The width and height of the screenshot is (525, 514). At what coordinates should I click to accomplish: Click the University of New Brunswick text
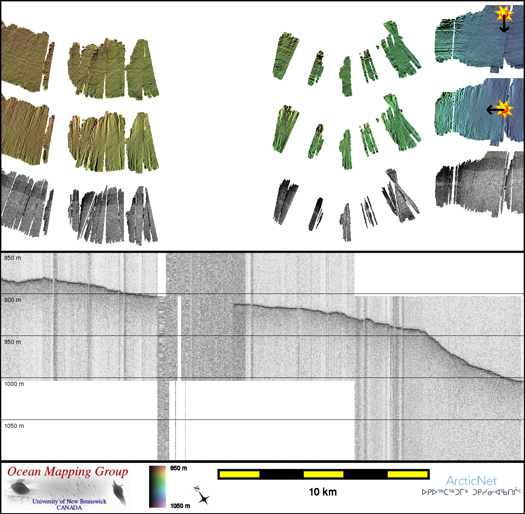click(69, 501)
